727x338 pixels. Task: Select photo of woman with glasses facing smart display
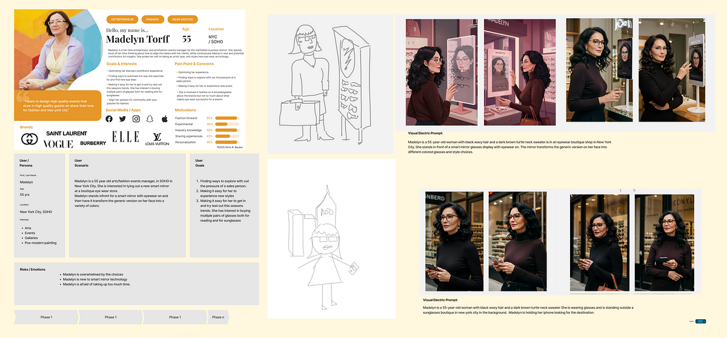[600, 71]
